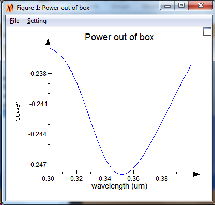Click the 0.34 x-axis tick label
215x205 pixels.
[x=105, y=179]
